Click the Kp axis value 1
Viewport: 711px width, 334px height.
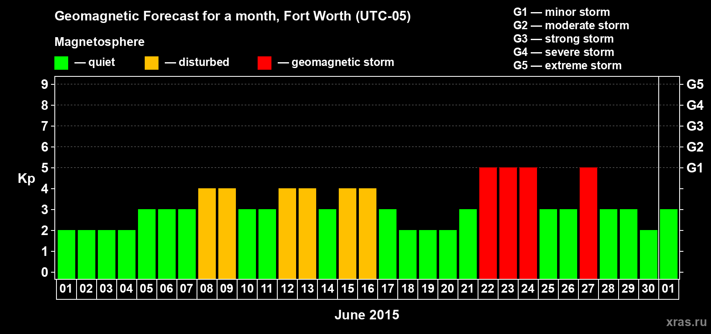45,251
